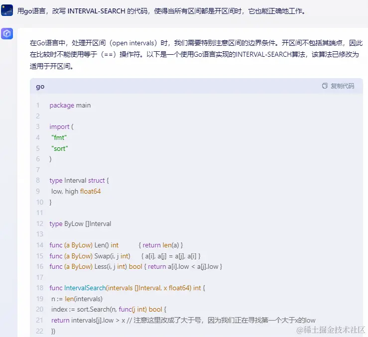This screenshot has width=368, height=337.
Task: Click 'low, high float64' field line
Action: point(76,192)
